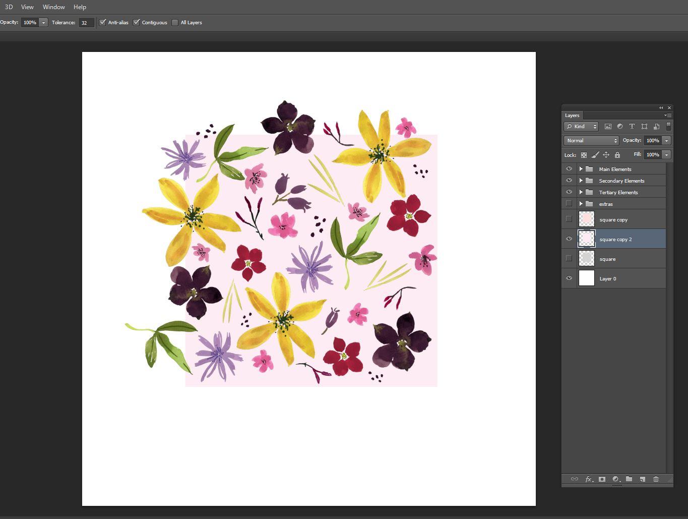Hide the square copy 2 layer
Screen dimensions: 688x519
(x=569, y=239)
